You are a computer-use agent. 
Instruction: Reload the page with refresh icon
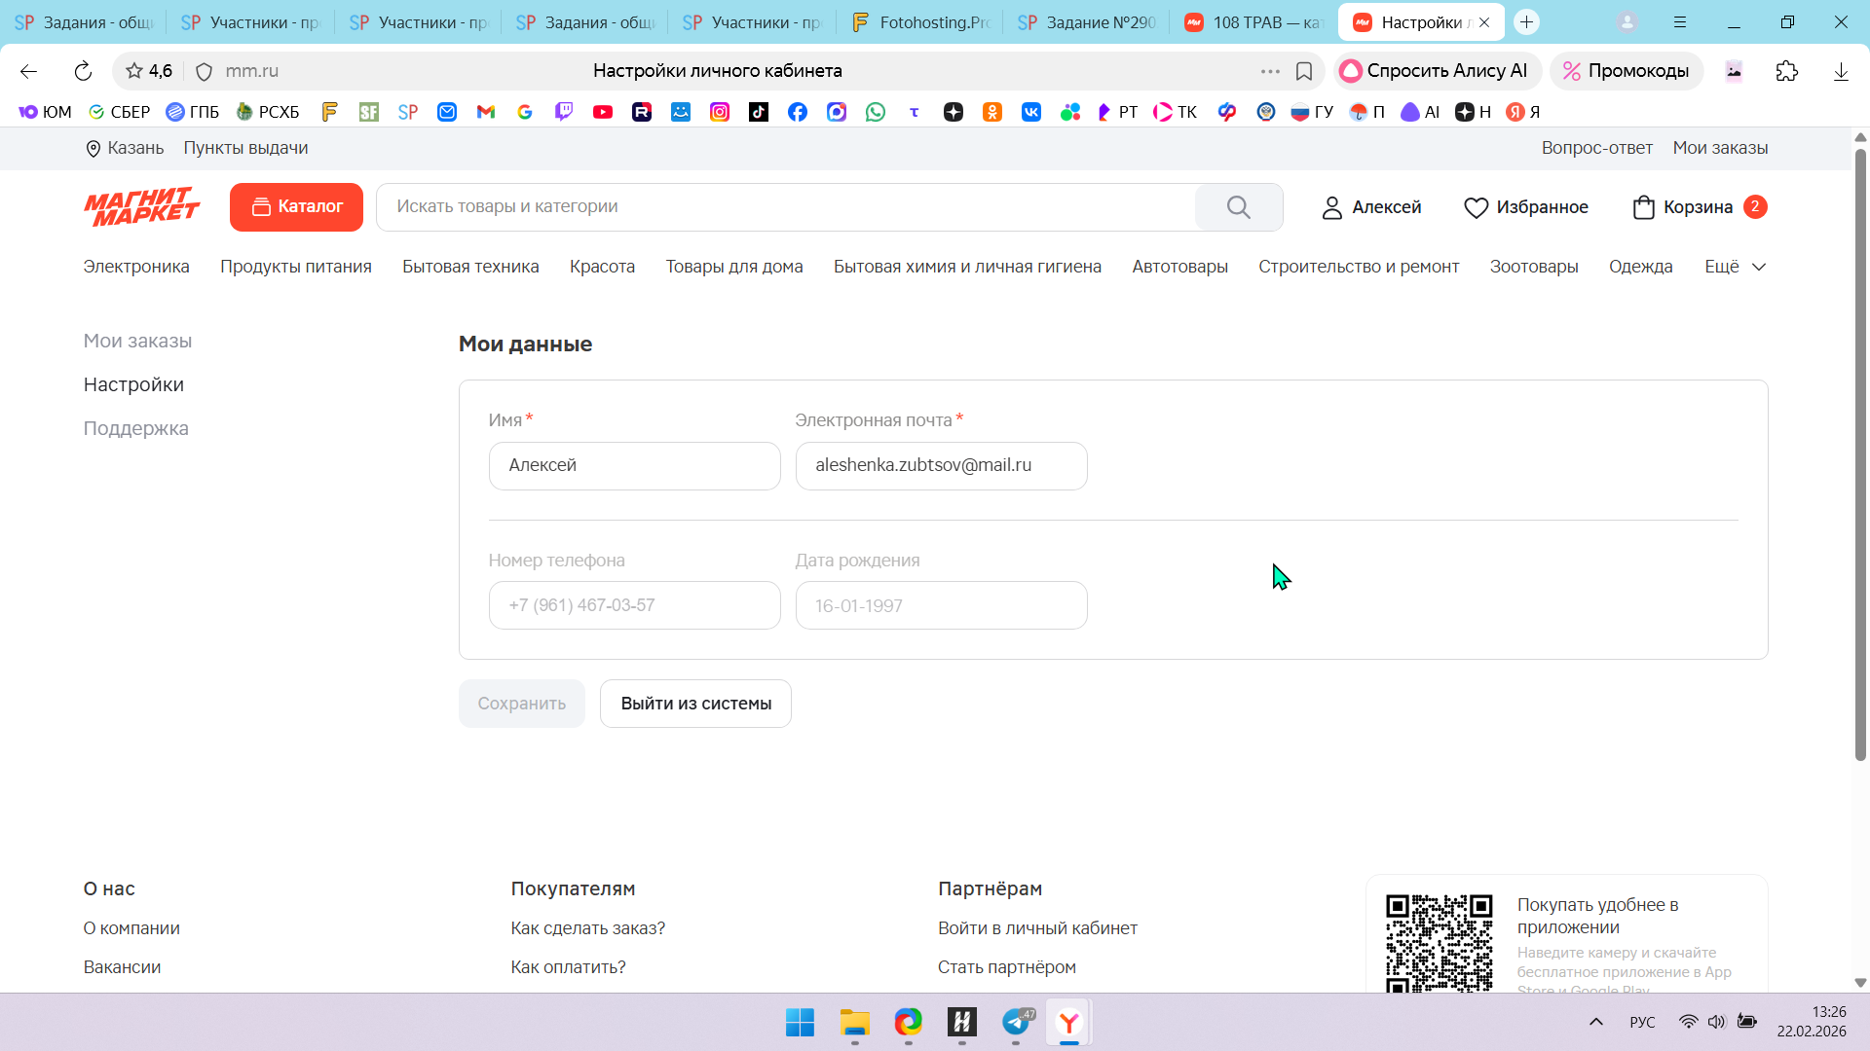click(83, 71)
